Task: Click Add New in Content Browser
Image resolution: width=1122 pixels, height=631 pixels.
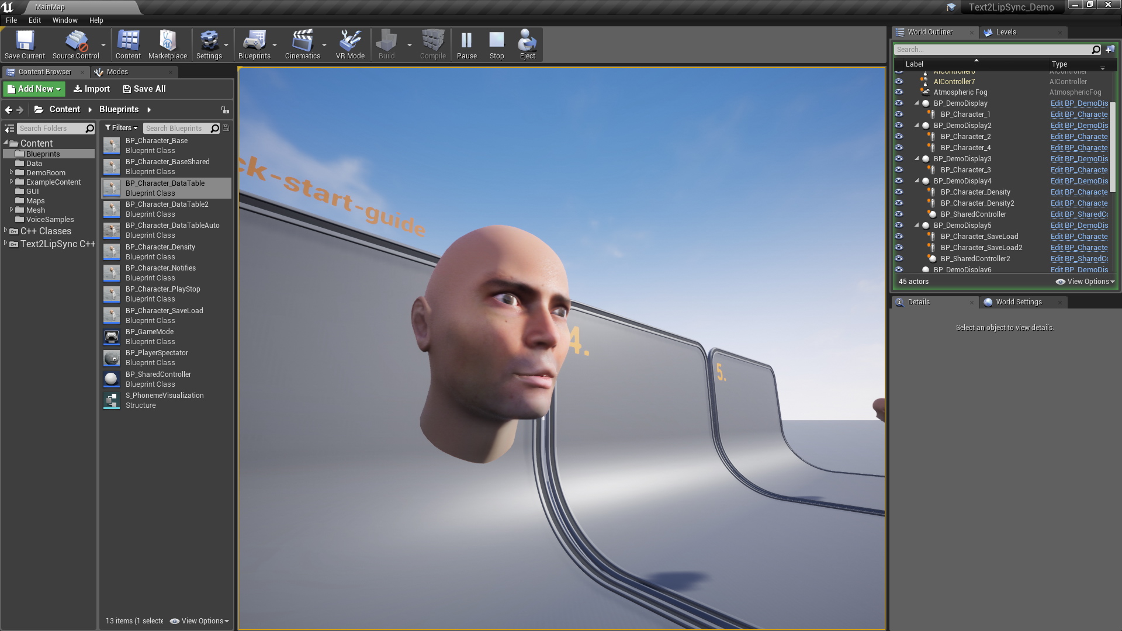Action: [33, 89]
